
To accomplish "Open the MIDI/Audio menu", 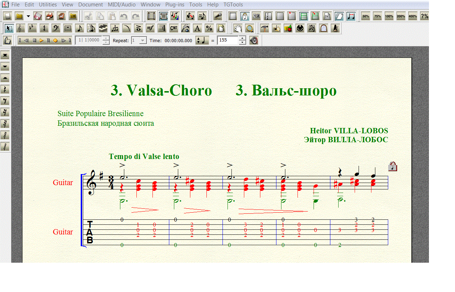I will (x=122, y=5).
